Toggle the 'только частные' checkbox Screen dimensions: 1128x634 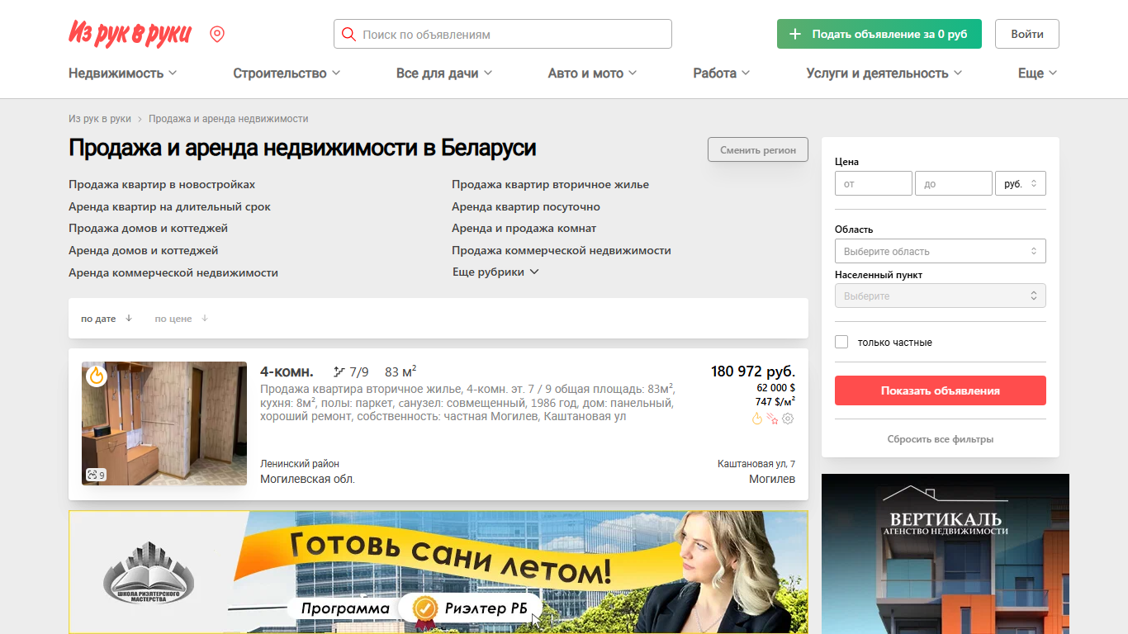(841, 342)
